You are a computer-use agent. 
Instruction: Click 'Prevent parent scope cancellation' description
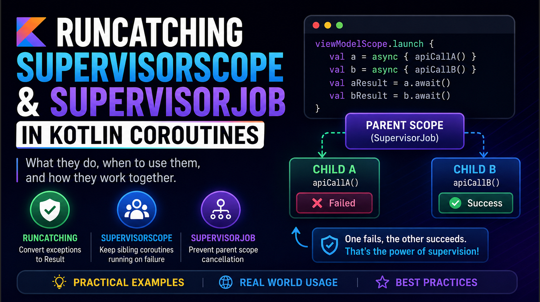coord(223,254)
